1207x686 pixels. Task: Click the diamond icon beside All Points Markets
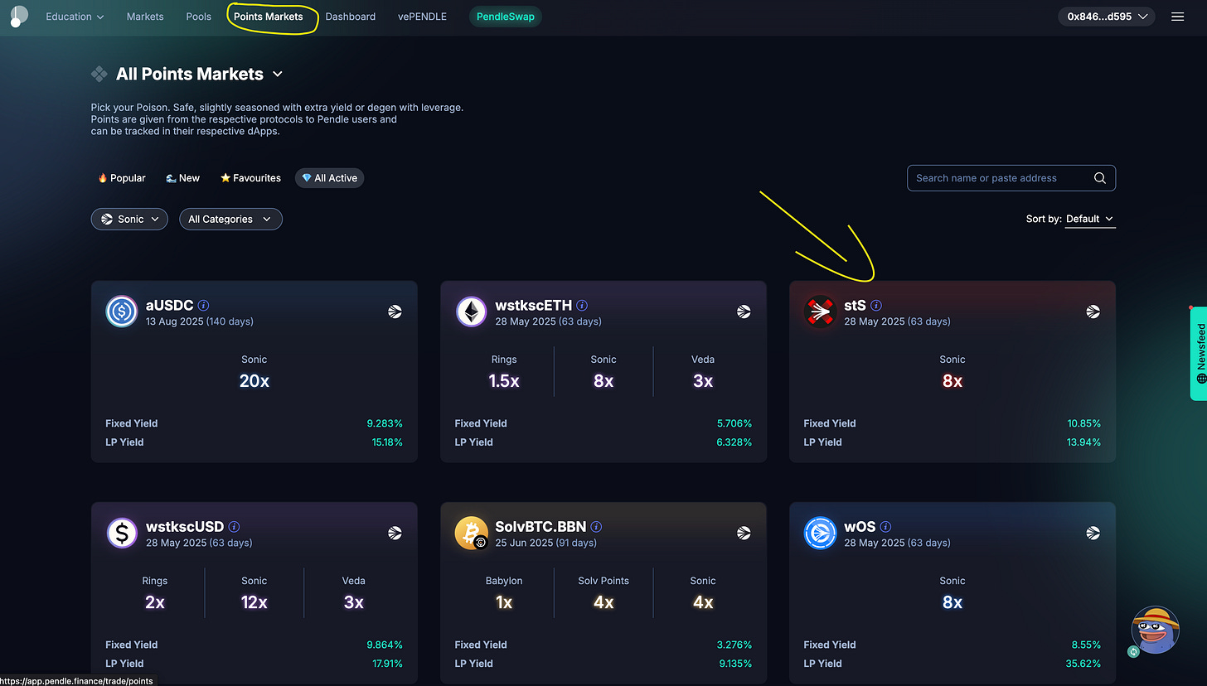pos(99,75)
